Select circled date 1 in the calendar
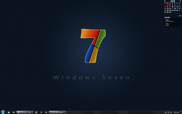This screenshot has width=182, height=114. tap(167, 5)
